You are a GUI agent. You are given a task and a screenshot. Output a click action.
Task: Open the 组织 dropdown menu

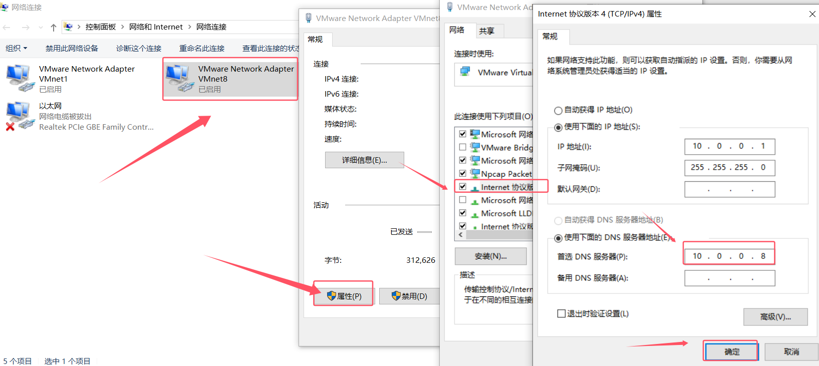pos(17,48)
